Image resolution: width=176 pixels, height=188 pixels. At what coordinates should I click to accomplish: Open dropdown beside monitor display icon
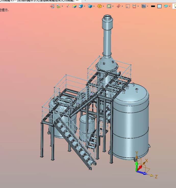[x=147, y=6]
